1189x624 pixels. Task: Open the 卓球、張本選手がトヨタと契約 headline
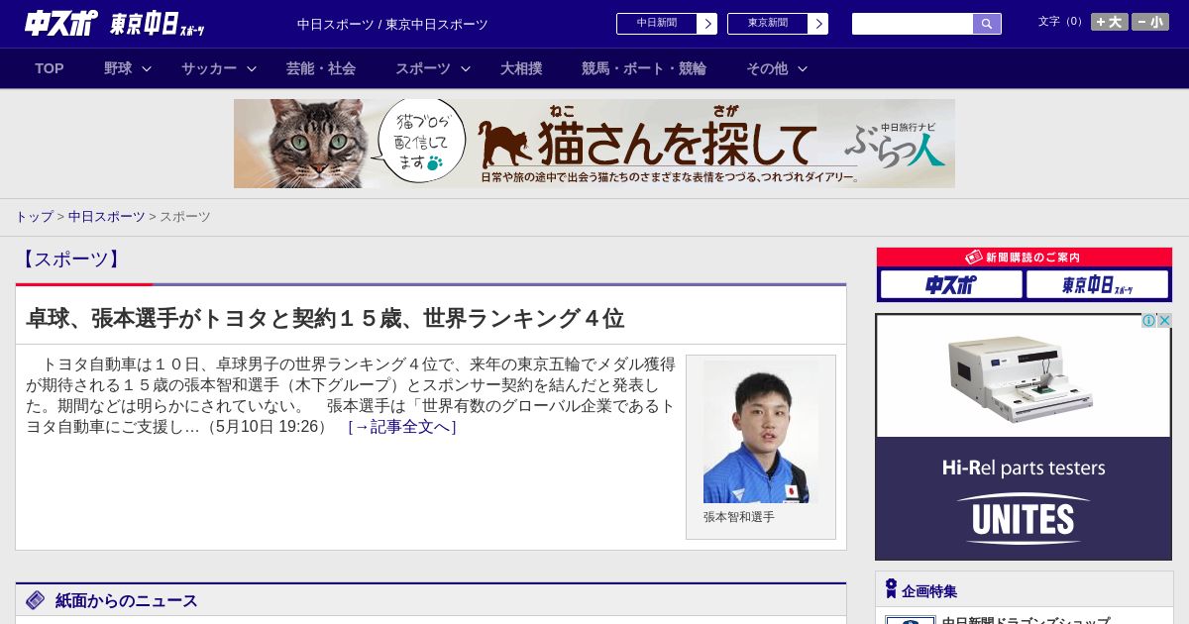point(325,318)
